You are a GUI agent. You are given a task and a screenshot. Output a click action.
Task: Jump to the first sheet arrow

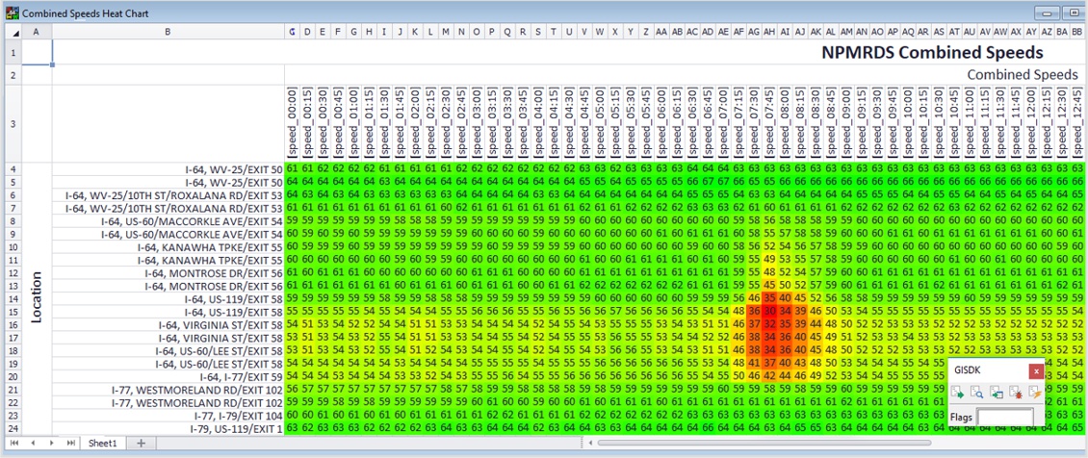click(13, 443)
